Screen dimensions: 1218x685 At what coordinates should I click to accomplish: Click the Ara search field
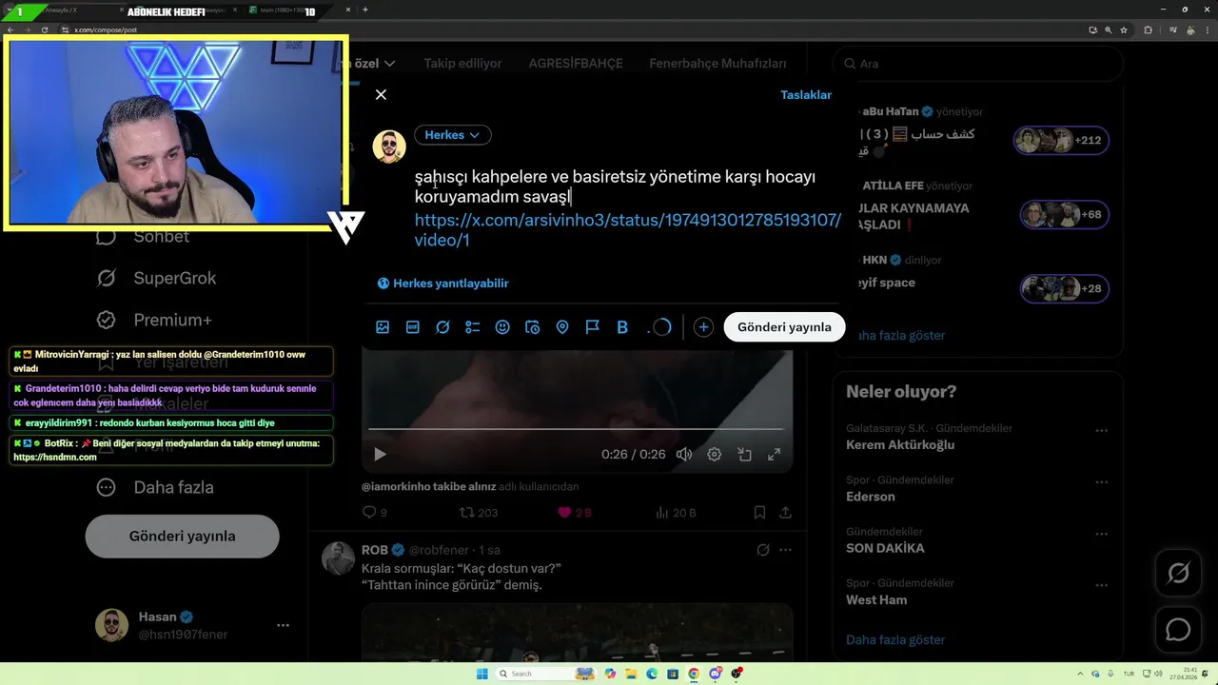(x=977, y=64)
